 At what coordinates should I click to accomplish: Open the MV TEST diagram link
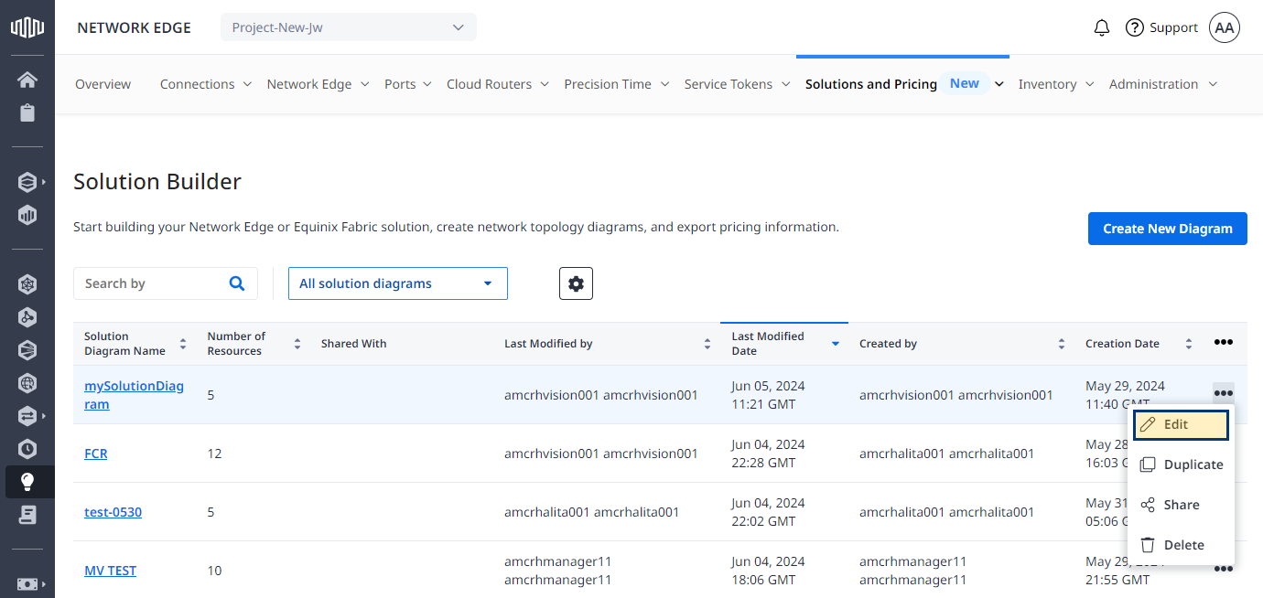click(111, 571)
